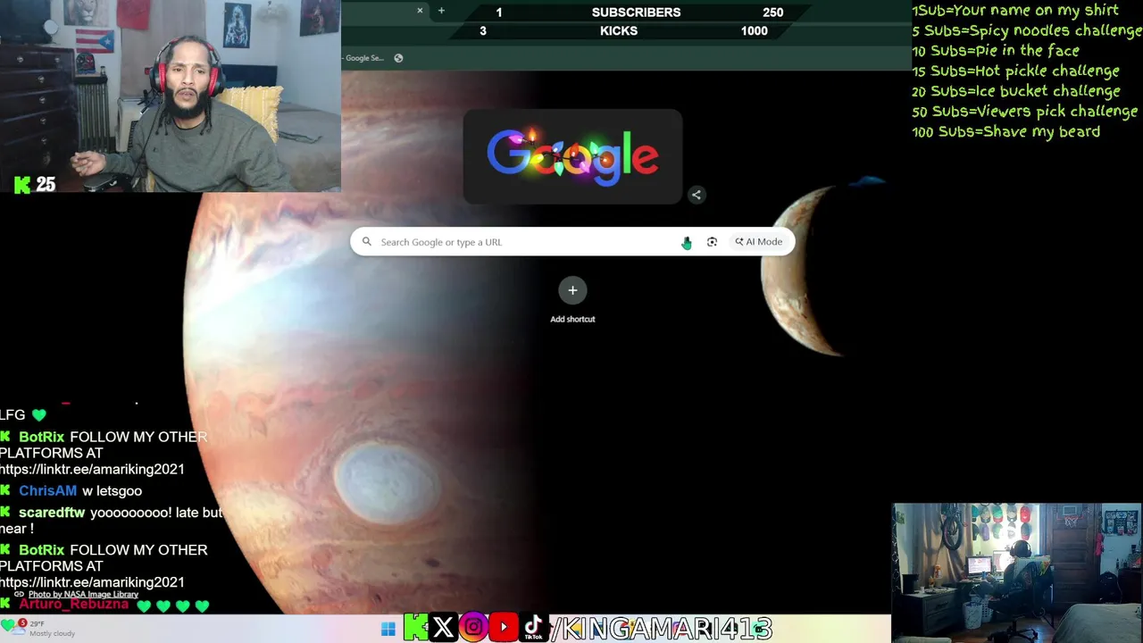Screen dimensions: 1143x643
Task: Open the Windows Start menu
Action: 388,630
